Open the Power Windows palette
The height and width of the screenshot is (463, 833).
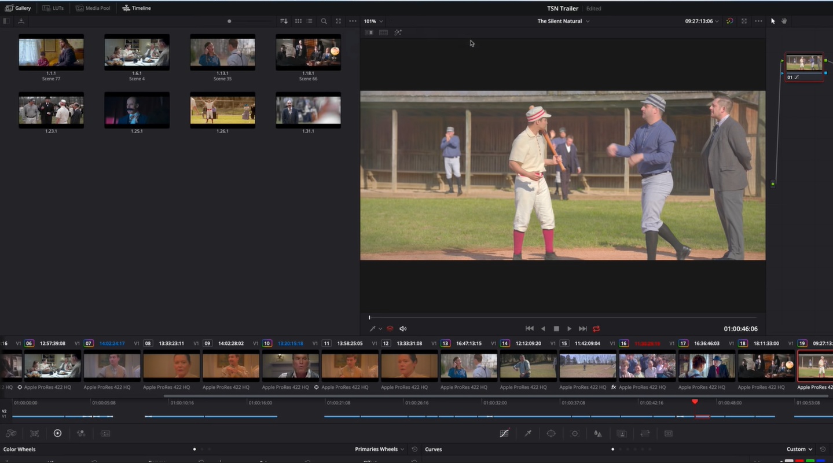551,433
